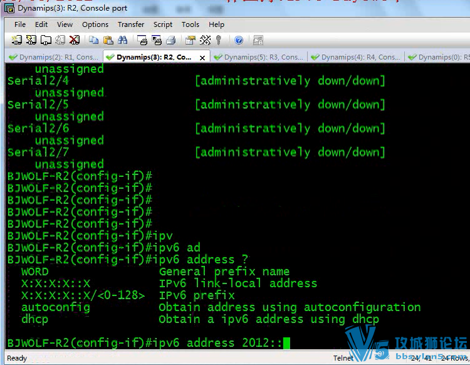The image size is (470, 365).
Task: Click the Disconnect icon with red X
Action: pos(75,40)
